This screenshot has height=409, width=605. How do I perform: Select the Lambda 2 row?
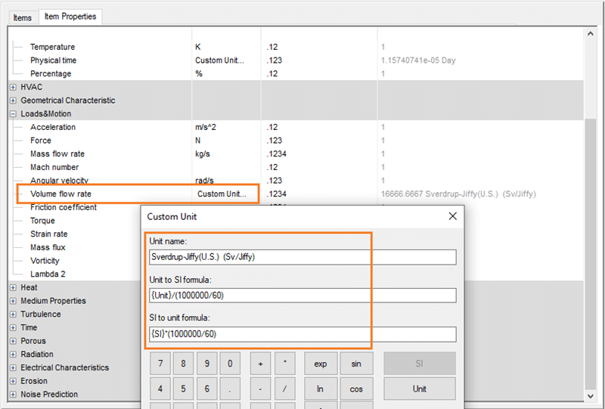coord(48,274)
